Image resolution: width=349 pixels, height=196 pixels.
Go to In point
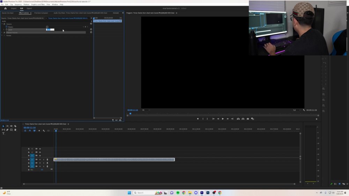pos(213,119)
